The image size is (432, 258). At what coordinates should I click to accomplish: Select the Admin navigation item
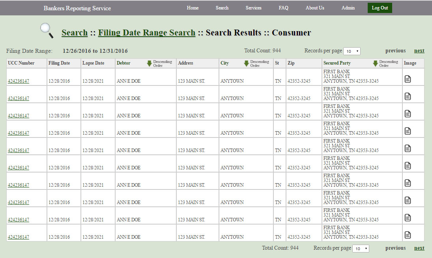pos(348,8)
